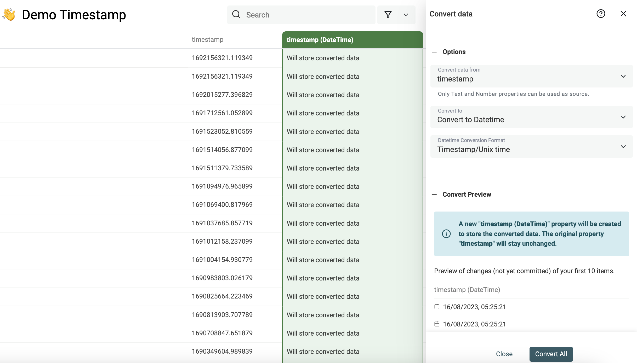Screen dimensions: 637x363
Task: Collapse the Options section
Action: click(x=434, y=52)
